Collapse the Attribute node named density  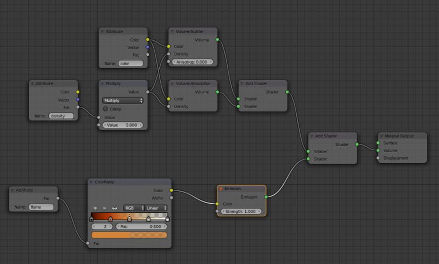pos(32,83)
